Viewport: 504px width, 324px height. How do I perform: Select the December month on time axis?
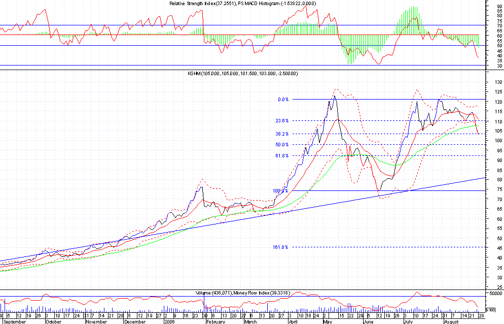(x=135, y=321)
